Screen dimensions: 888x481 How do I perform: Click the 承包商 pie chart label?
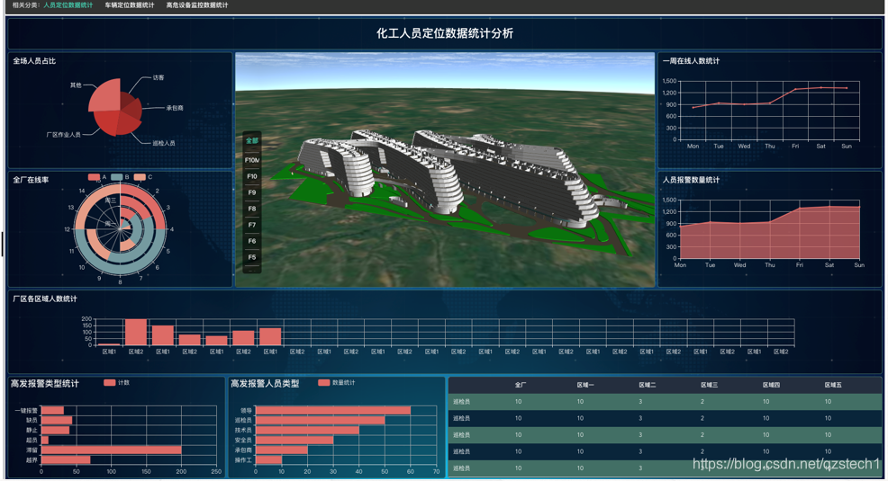click(x=175, y=108)
